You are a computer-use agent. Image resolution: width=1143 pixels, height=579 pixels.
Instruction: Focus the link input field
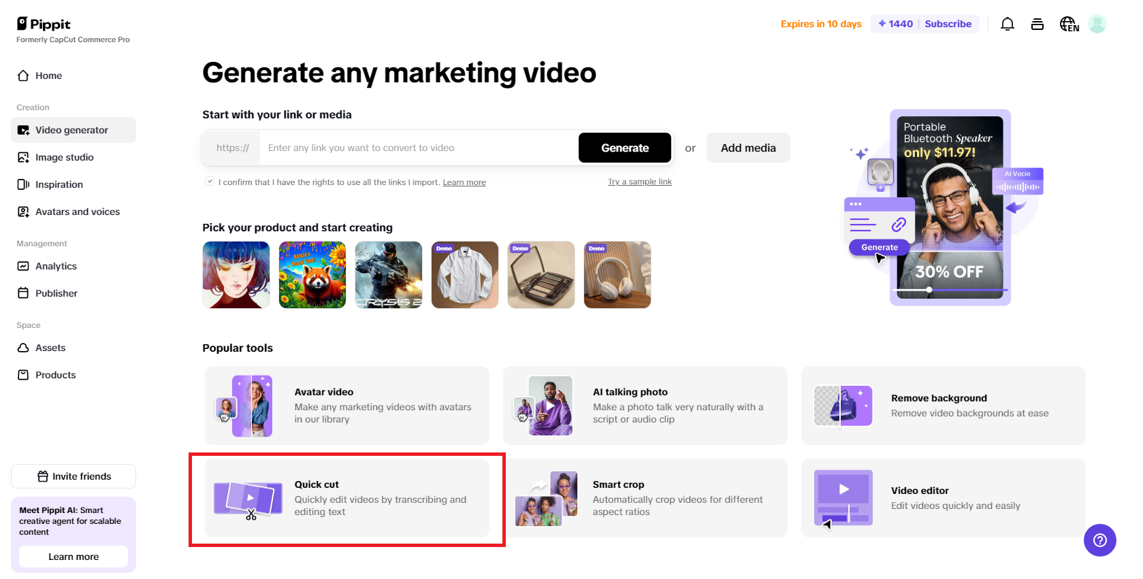(419, 148)
